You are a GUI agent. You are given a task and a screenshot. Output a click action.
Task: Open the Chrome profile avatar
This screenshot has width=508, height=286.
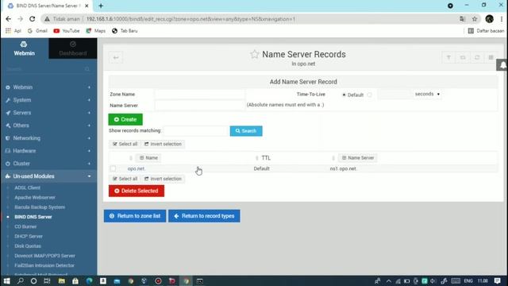[489, 19]
